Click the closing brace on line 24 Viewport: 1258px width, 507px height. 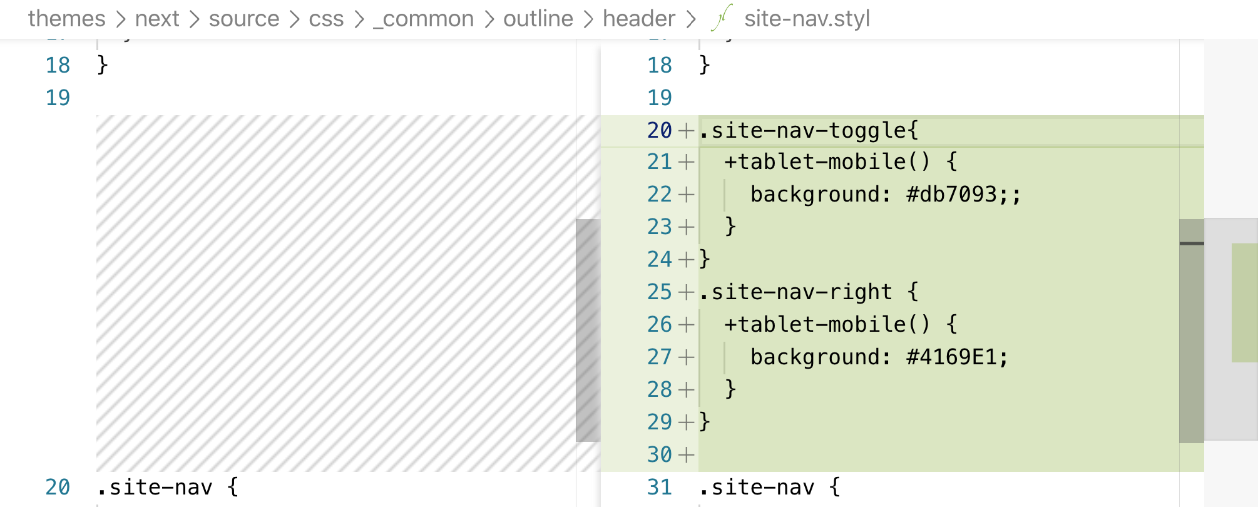coord(705,259)
